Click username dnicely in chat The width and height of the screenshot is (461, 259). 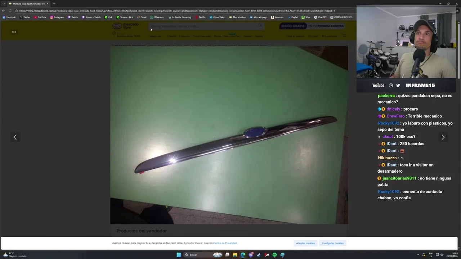click(x=393, y=109)
